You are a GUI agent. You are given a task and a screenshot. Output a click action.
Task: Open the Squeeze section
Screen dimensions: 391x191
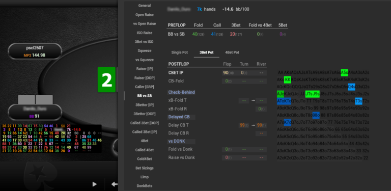point(145,50)
